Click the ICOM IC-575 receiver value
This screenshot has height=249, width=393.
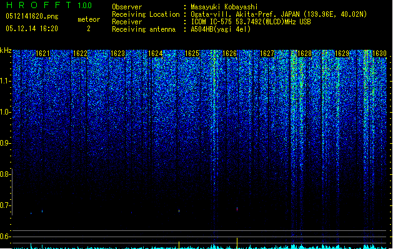pos(251,22)
